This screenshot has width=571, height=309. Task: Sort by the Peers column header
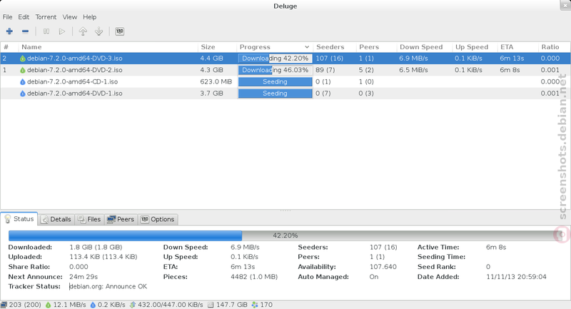click(x=376, y=47)
